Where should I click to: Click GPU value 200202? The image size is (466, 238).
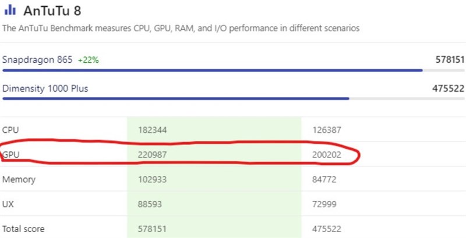327,155
